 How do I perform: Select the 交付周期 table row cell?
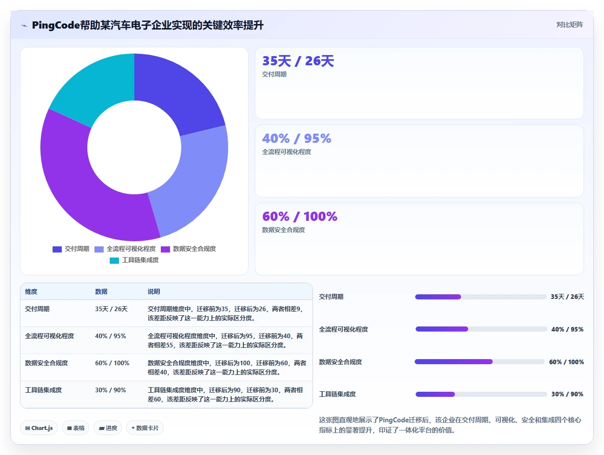pos(37,309)
